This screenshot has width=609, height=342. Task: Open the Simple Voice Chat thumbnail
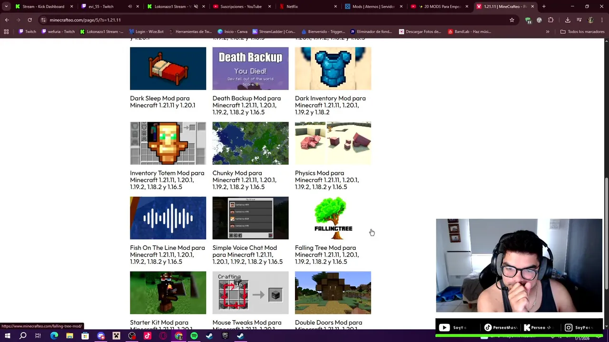click(250, 218)
